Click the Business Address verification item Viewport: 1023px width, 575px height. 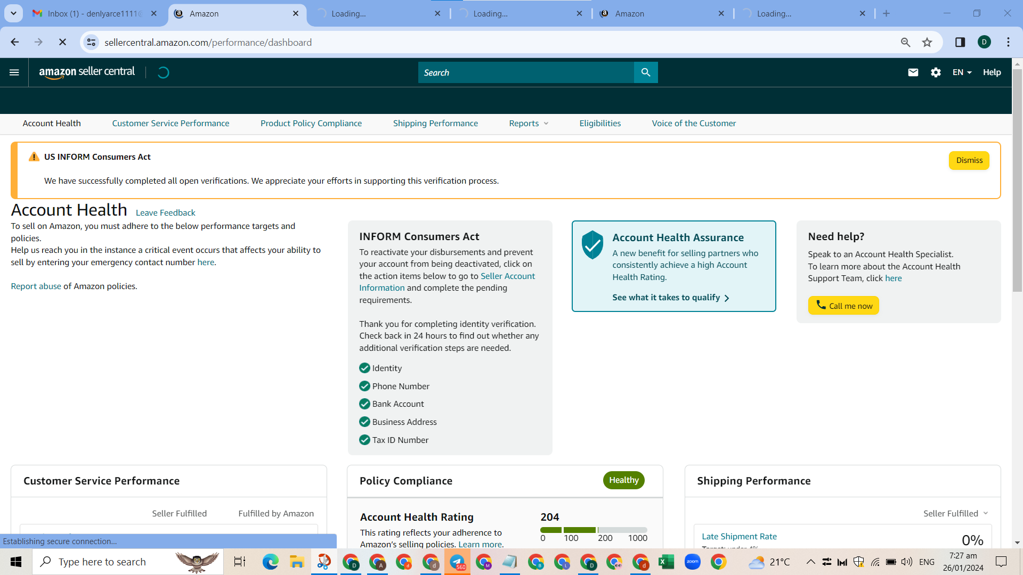(398, 422)
